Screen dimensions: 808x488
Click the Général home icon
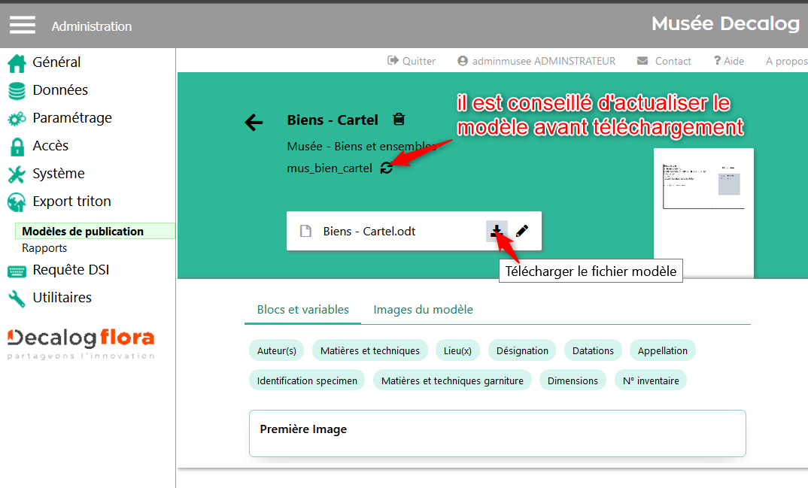pyautogui.click(x=17, y=63)
